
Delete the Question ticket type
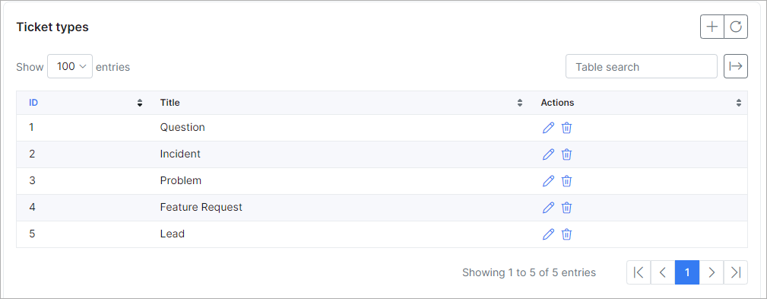coord(566,128)
